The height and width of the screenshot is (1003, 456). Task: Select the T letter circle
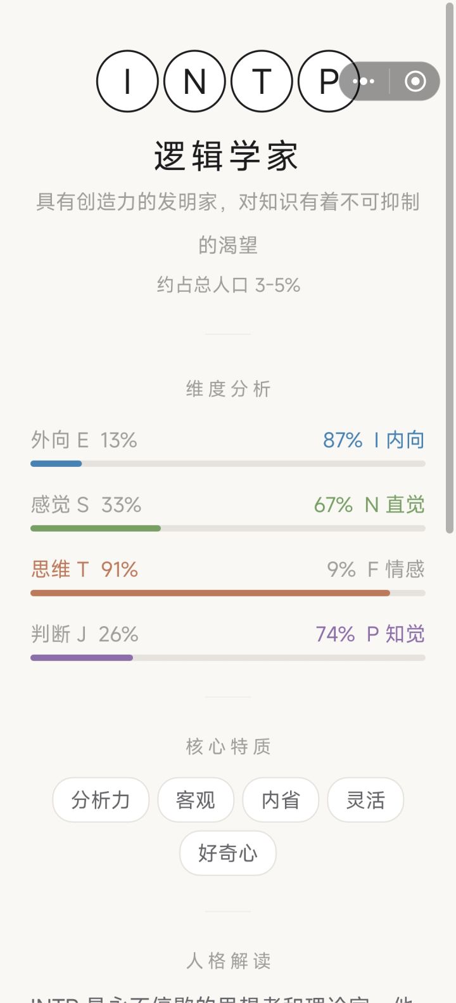262,81
